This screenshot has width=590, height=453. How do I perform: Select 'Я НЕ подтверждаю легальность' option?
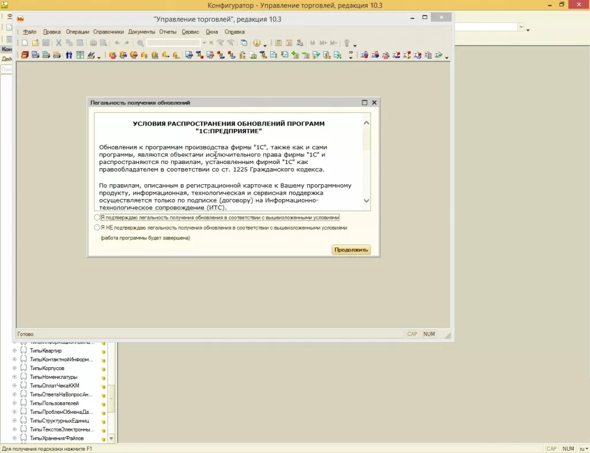point(97,228)
